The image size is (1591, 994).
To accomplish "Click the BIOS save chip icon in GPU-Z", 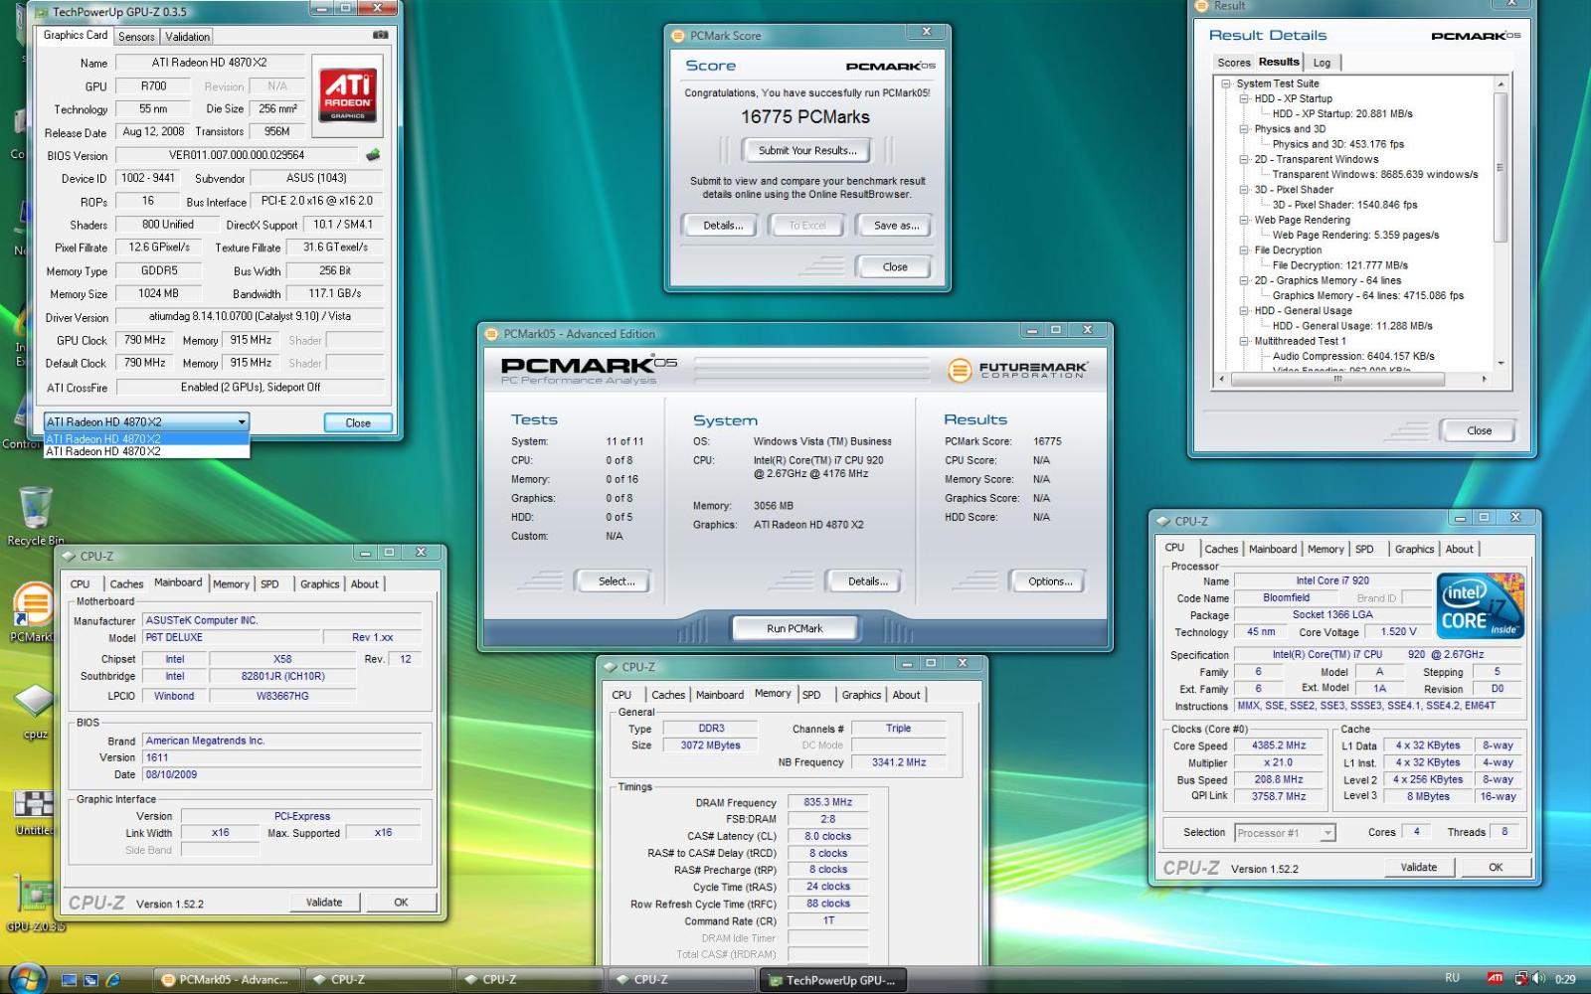I will (373, 155).
